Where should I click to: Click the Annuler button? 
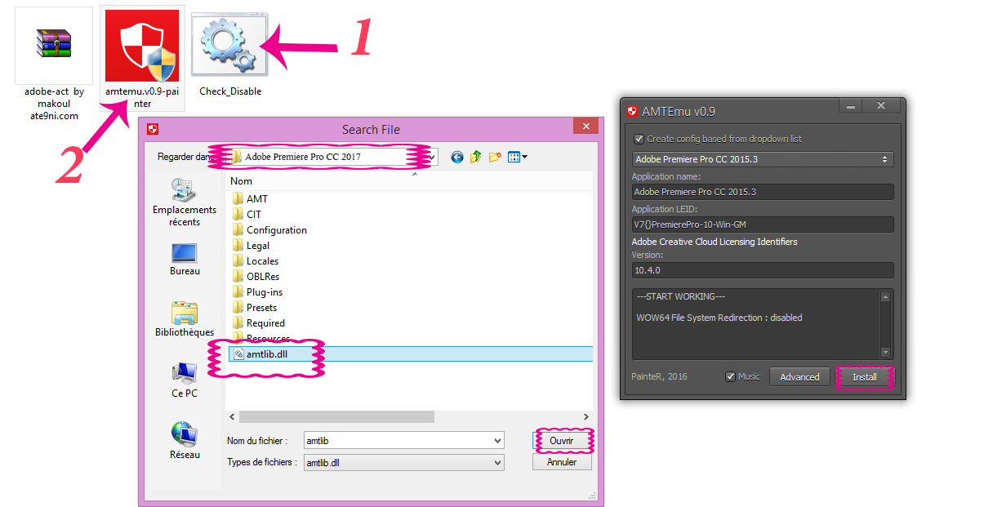point(562,462)
